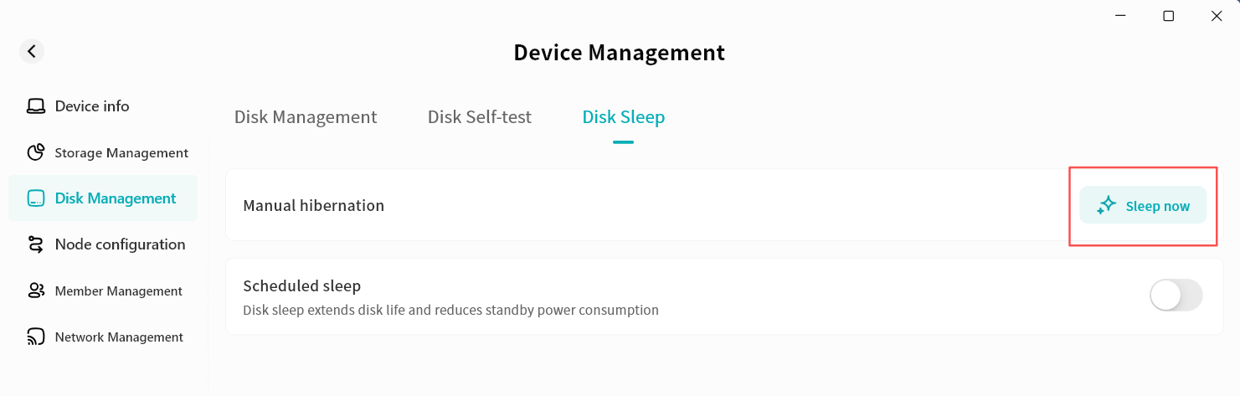
Task: Click the Network Management cast icon
Action: [x=36, y=337]
